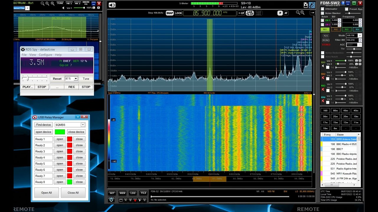378x212 pixels.
Task: Start recording with the red record button
Action: (x=135, y=200)
